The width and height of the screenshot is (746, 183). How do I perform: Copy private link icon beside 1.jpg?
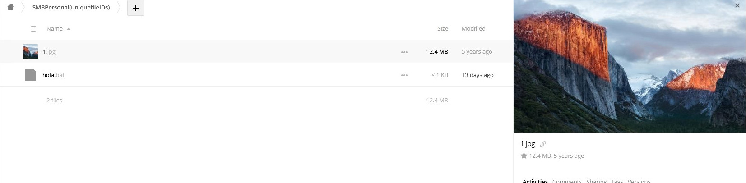543,144
